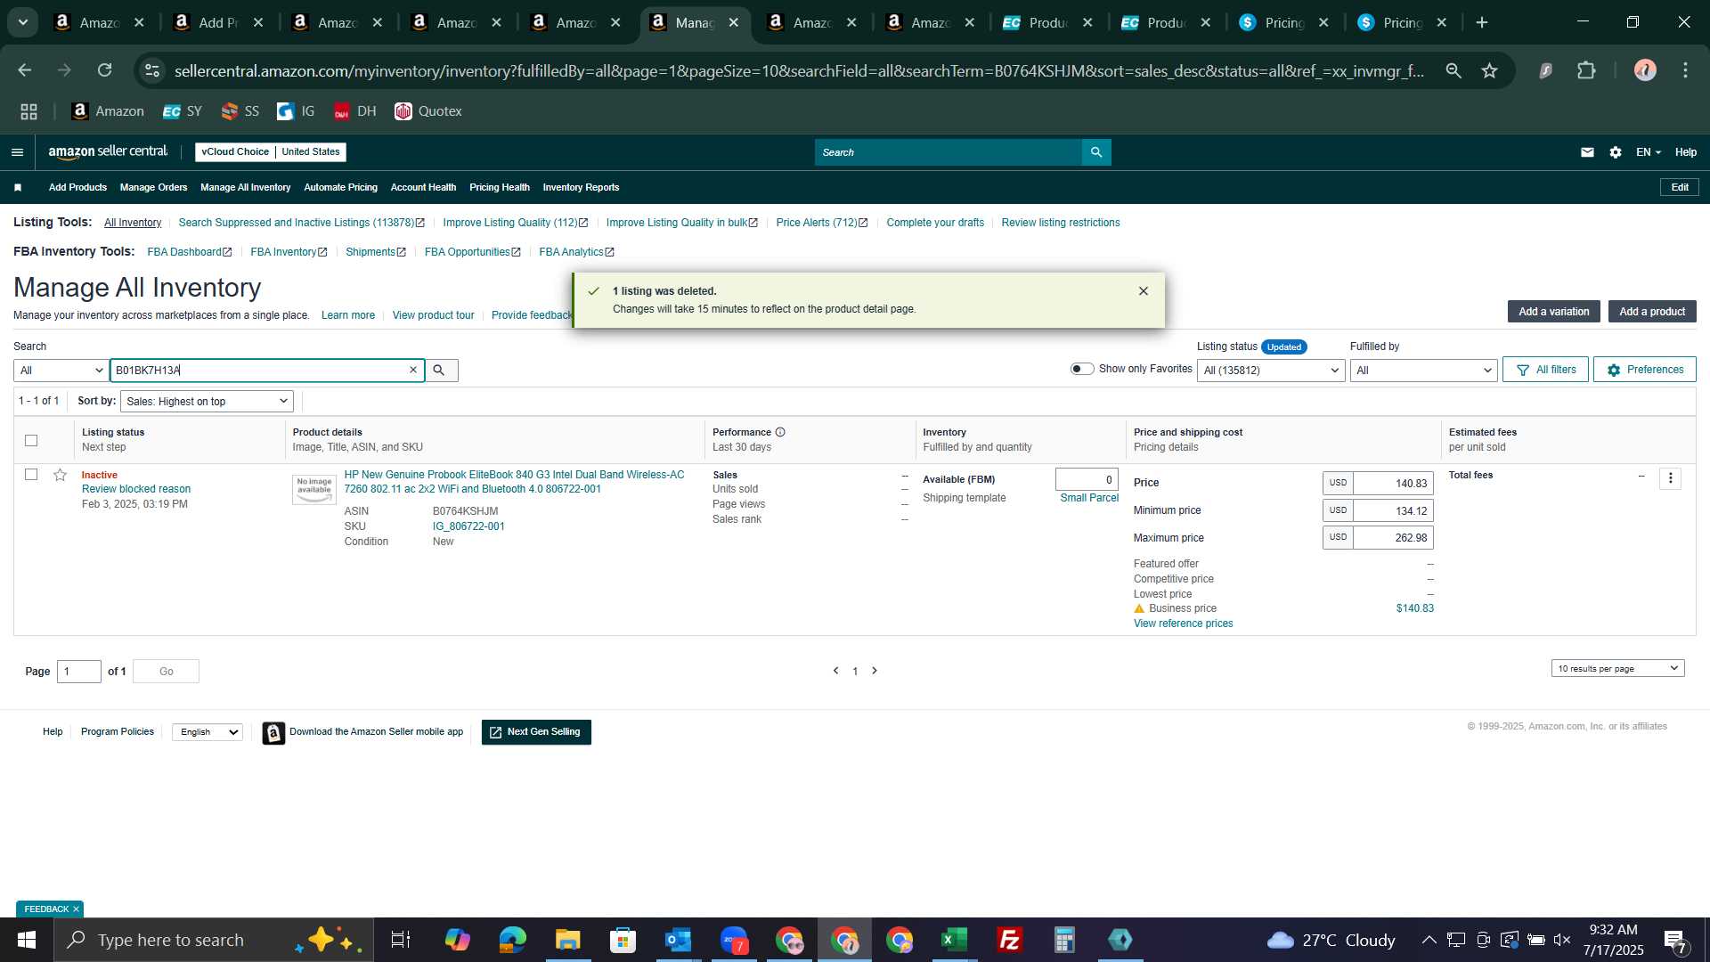The height and width of the screenshot is (962, 1710).
Task: Open the settings gear icon
Action: point(1616,152)
